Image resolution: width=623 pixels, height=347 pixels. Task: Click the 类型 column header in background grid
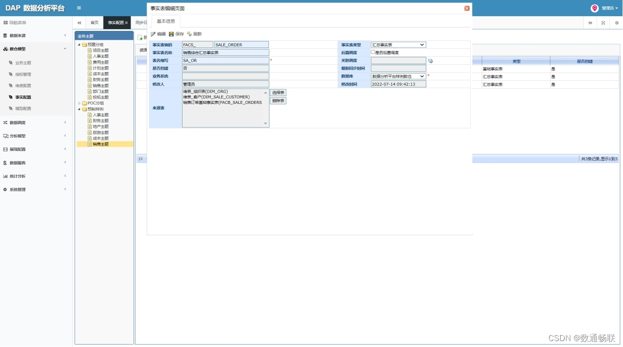click(516, 61)
